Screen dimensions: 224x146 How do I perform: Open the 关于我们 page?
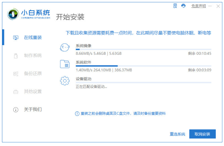point(33,109)
